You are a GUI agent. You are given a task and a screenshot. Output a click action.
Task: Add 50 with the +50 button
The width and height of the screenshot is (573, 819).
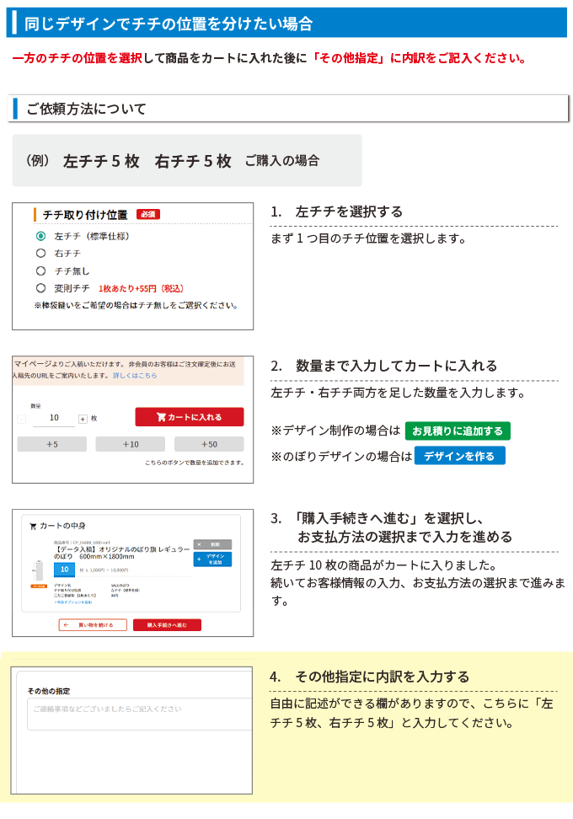[208, 444]
